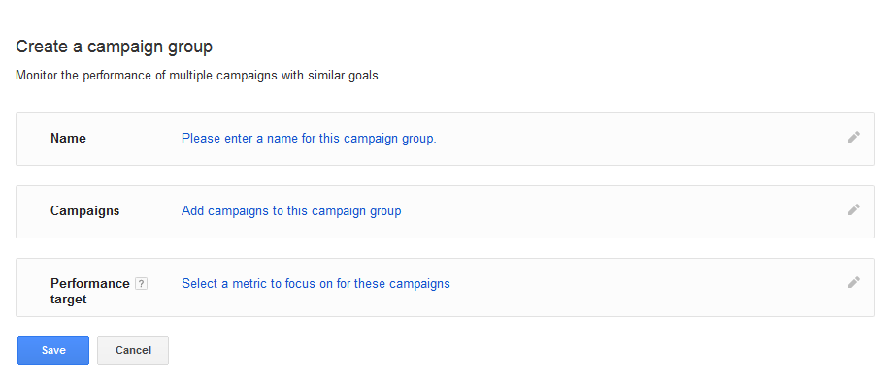This screenshot has height=381, width=896.
Task: Click the 'Monitor the performance' description text
Action: [x=198, y=76]
